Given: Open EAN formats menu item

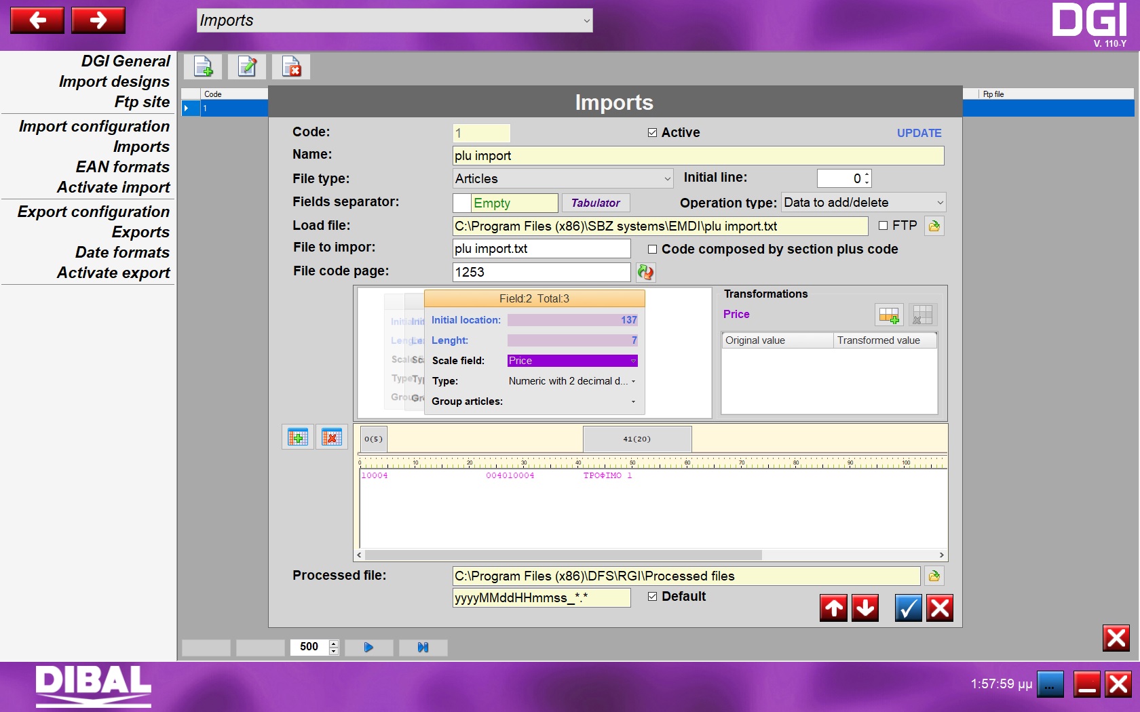Looking at the screenshot, I should coord(122,167).
